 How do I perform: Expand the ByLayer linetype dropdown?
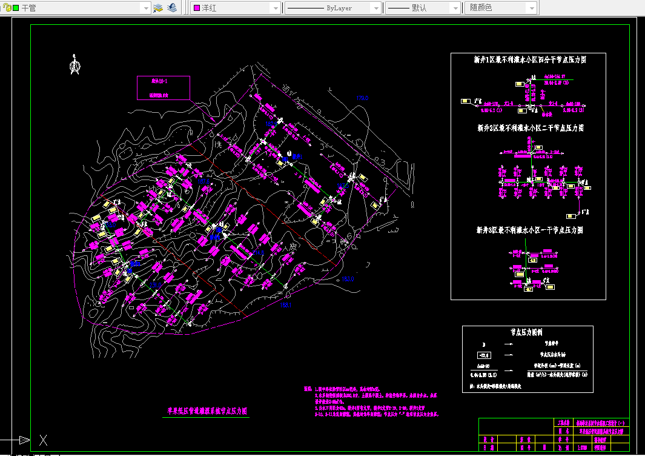click(x=375, y=8)
